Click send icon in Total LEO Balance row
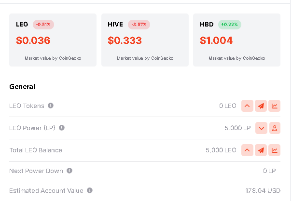This screenshot has width=292, height=201. [261, 150]
